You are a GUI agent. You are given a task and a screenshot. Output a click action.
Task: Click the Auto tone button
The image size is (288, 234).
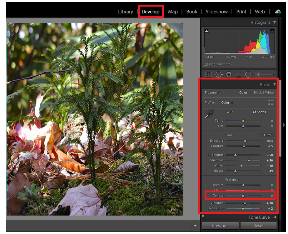click(x=267, y=135)
